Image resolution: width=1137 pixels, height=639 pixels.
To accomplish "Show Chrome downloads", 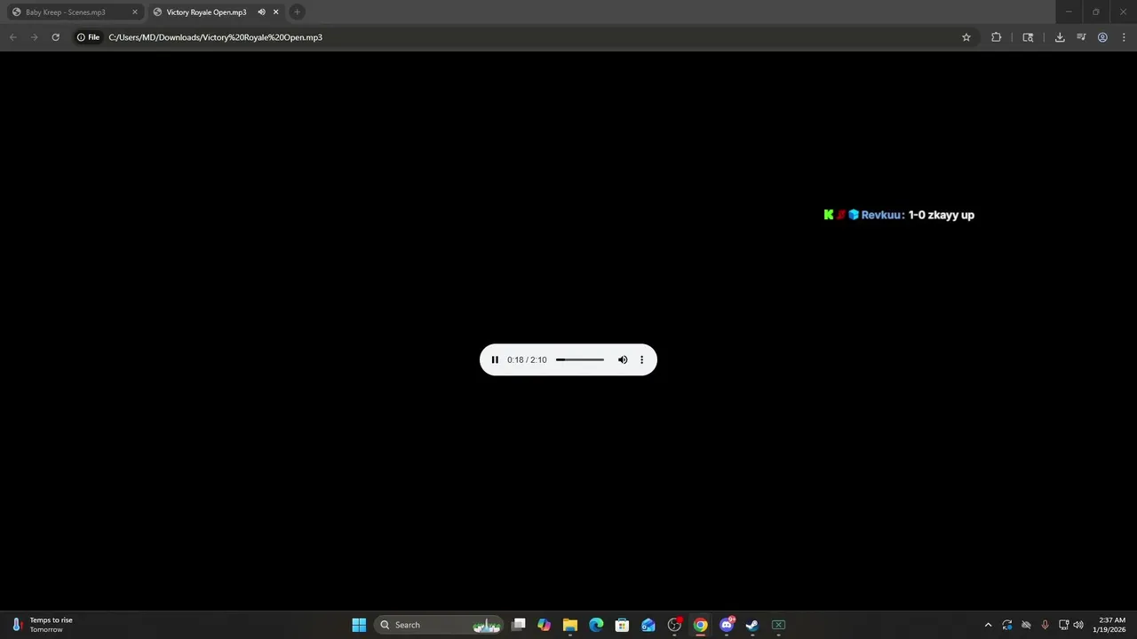I will 1060,37.
